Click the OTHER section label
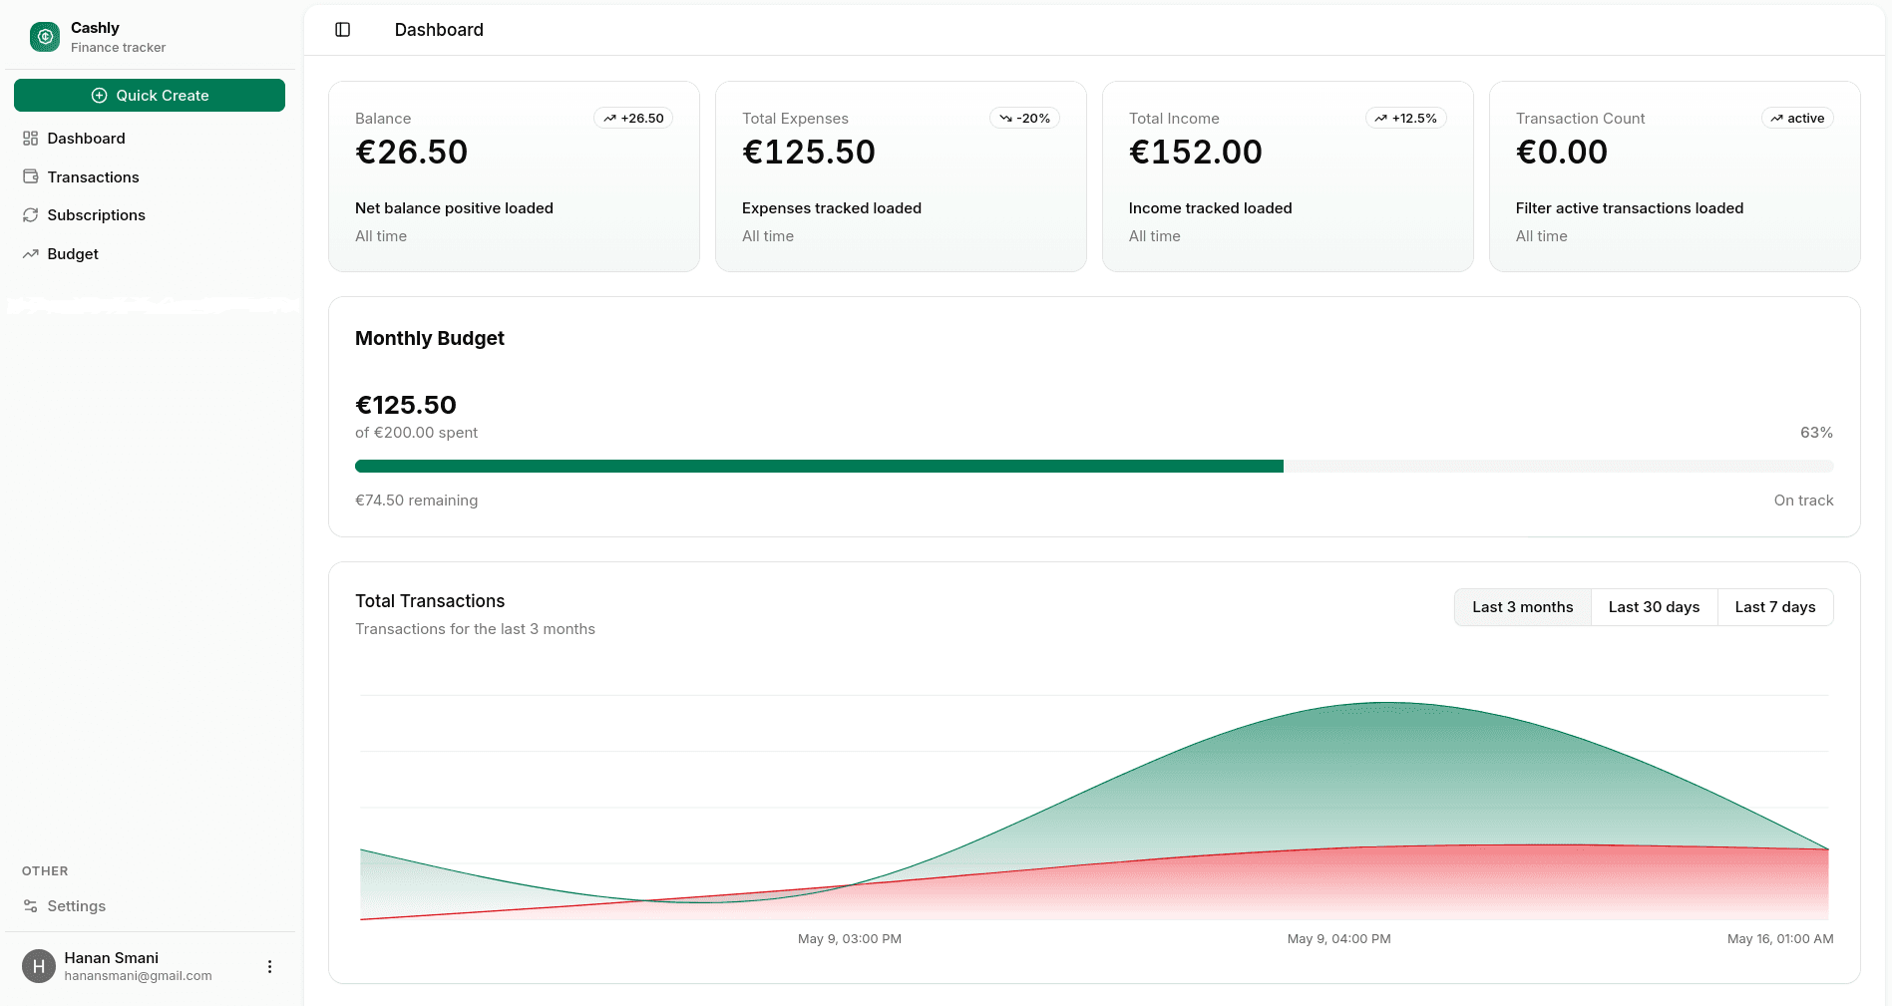 click(x=45, y=871)
